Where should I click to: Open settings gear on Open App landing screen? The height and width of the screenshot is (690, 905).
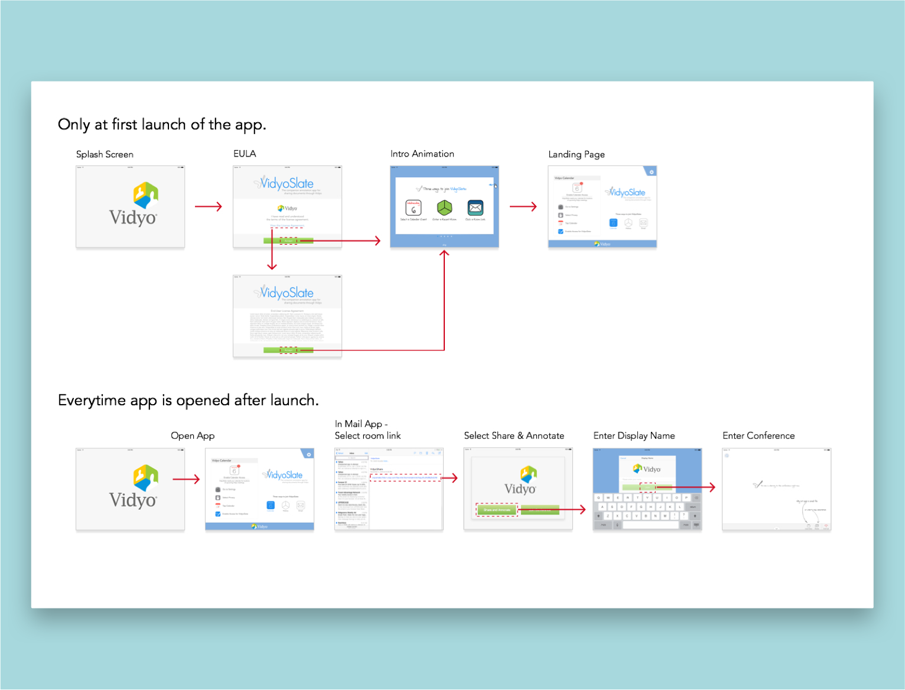click(309, 454)
